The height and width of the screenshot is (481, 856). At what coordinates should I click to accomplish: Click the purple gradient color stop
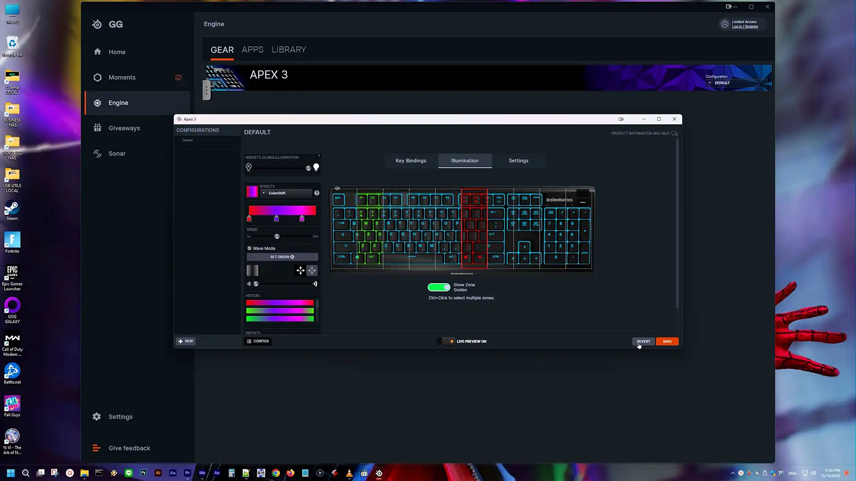tap(276, 219)
